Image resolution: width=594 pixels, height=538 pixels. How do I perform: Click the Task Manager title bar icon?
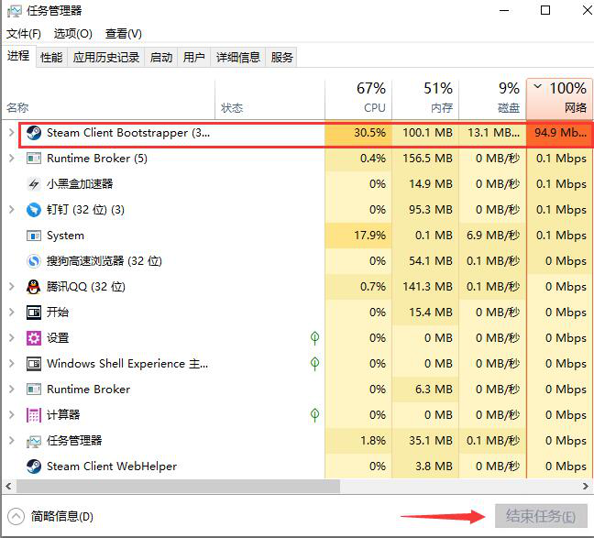click(15, 11)
